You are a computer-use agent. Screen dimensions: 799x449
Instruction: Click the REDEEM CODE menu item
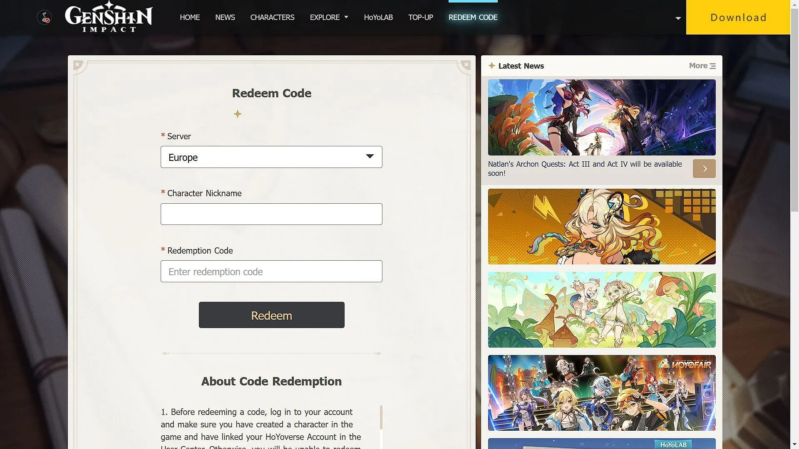(x=473, y=17)
